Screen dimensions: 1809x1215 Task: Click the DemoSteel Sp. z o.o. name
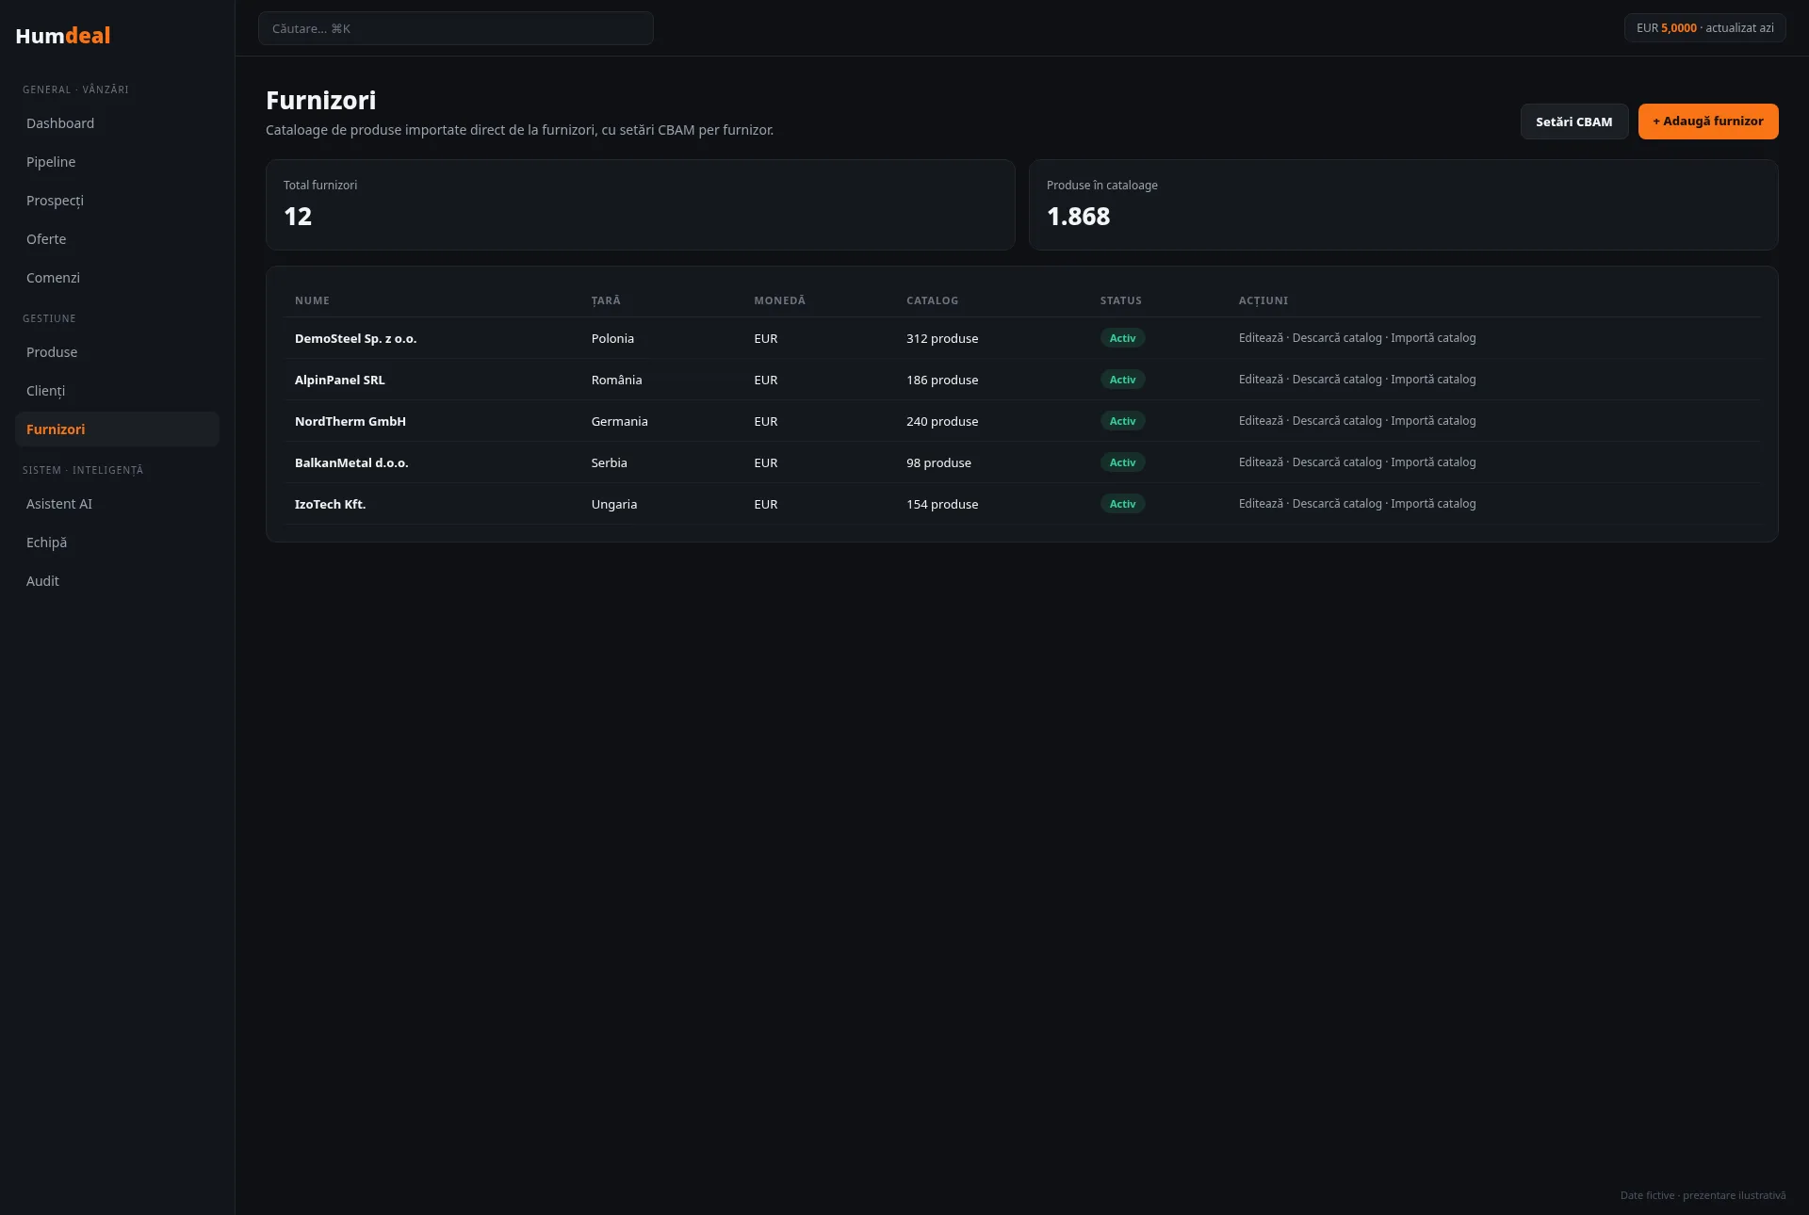click(355, 338)
